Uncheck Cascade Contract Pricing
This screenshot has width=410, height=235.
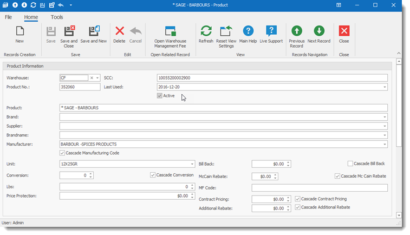click(297, 199)
